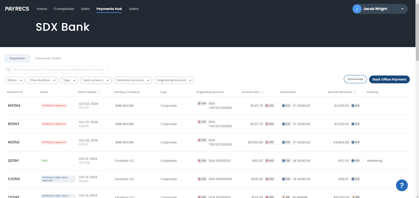Expand the Status filter dropdown

pyautogui.click(x=15, y=80)
